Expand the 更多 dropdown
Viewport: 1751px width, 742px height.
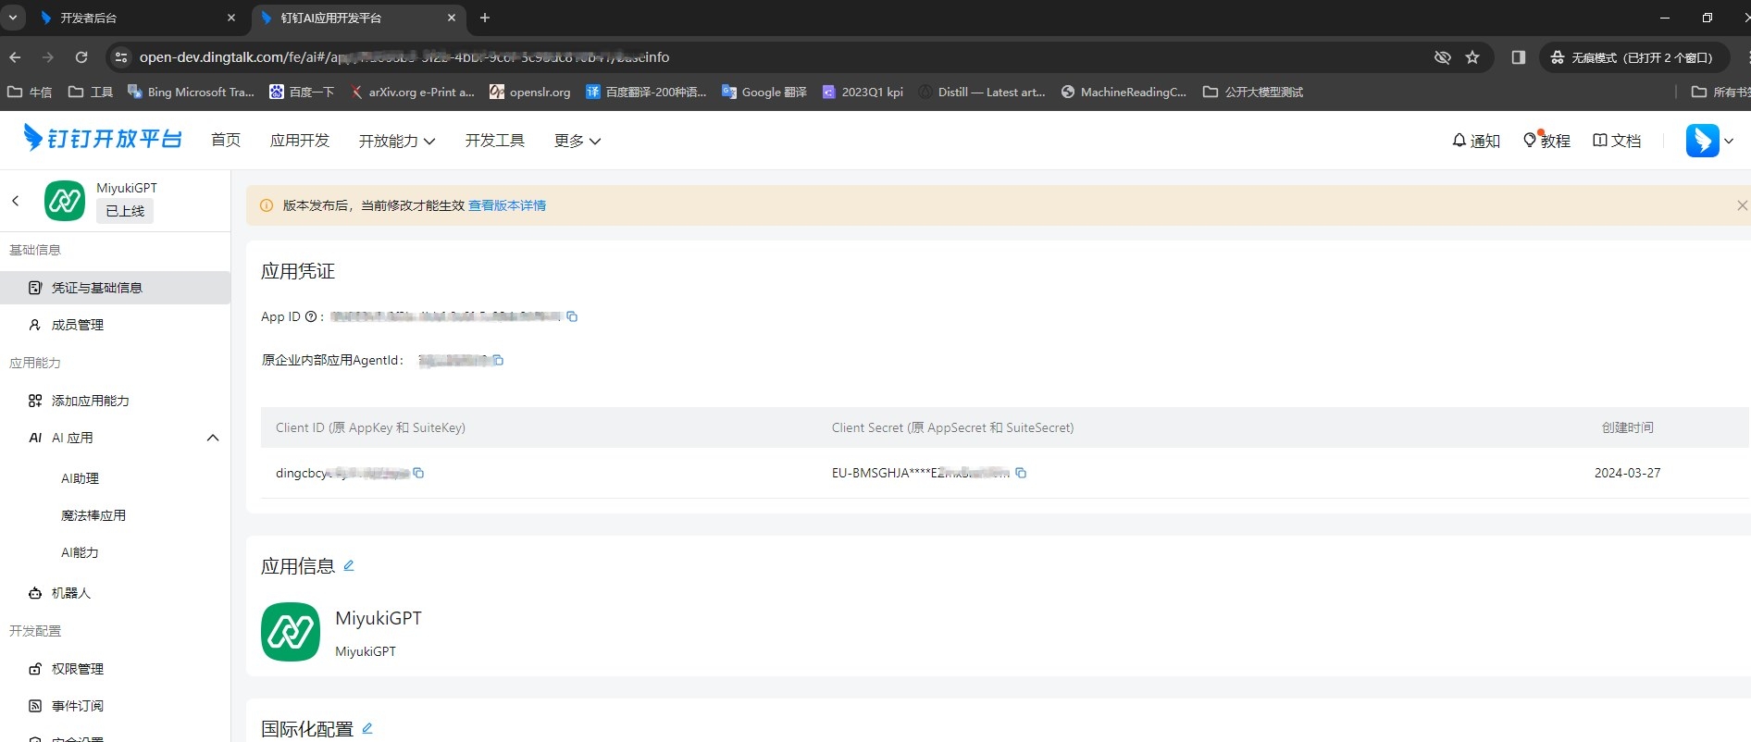click(577, 141)
